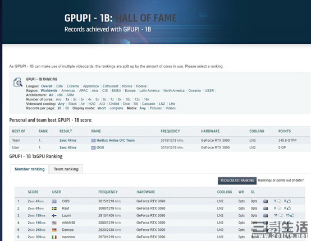
Task: Open comments bubble in OGS row
Action: click(x=279, y=201)
